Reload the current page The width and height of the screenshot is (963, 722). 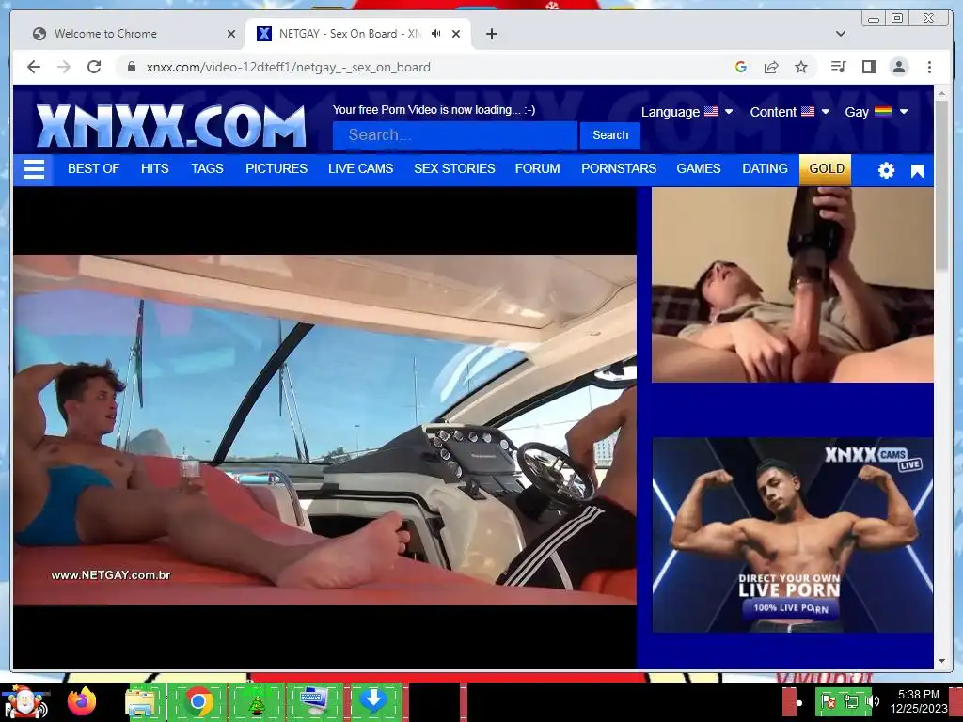[94, 67]
